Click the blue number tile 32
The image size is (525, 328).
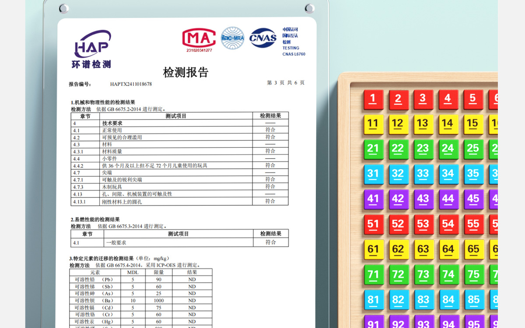[399, 174]
